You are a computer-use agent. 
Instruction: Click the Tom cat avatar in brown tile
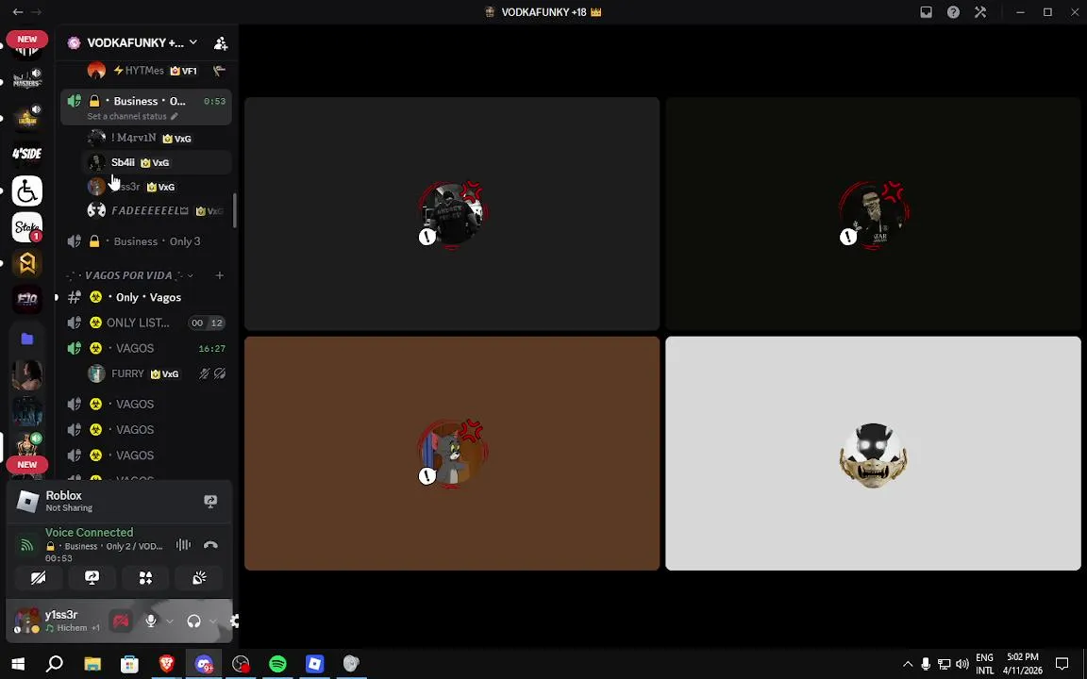(x=452, y=454)
